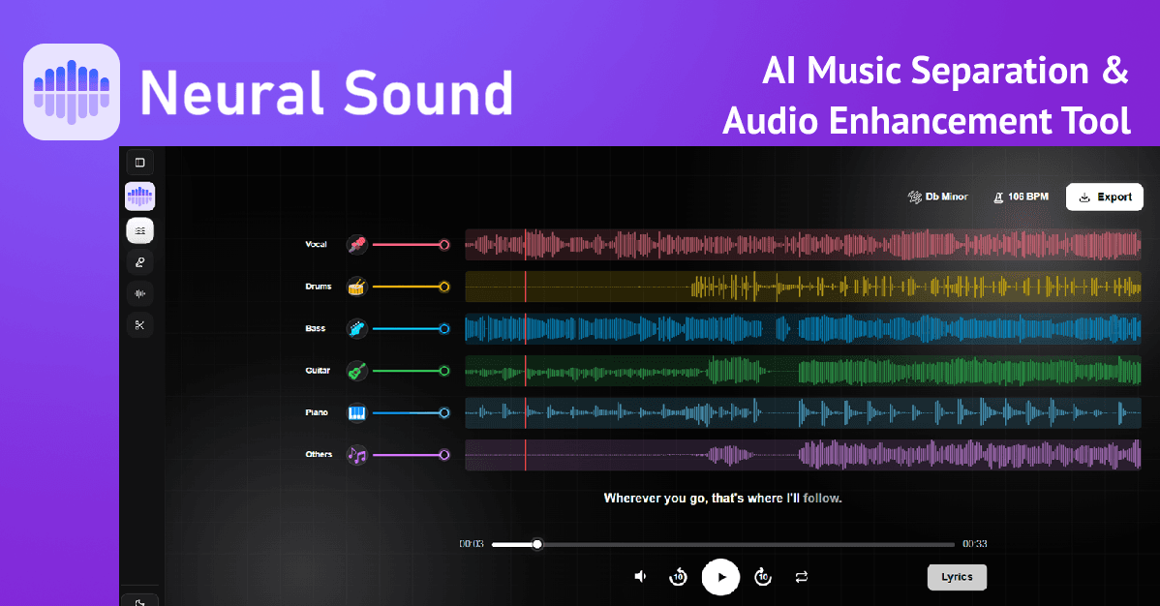Open the microphone vocal tool in sidebar
The width and height of the screenshot is (1160, 606).
[x=139, y=262]
